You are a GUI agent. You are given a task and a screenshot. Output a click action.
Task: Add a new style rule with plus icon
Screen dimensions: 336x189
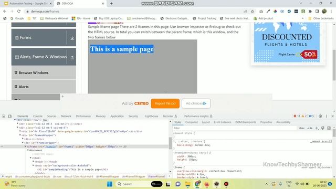pos(317,128)
